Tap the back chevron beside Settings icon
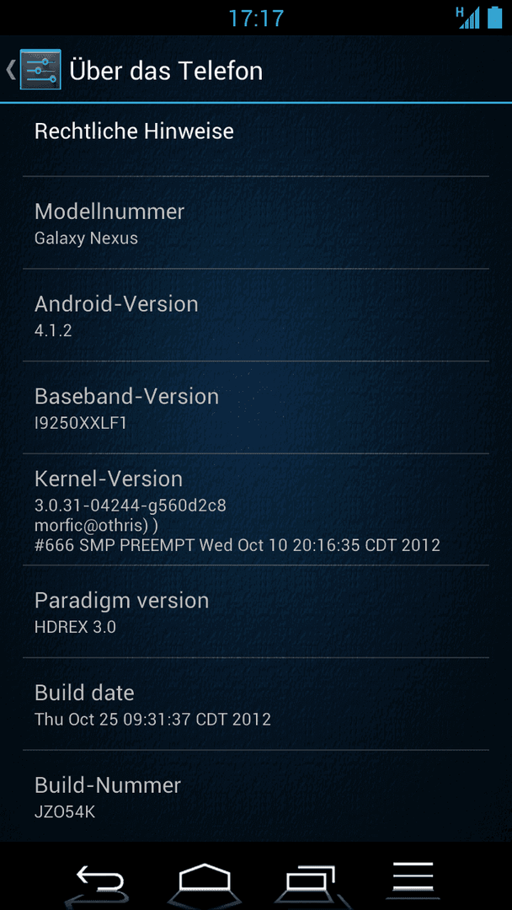 [10, 70]
